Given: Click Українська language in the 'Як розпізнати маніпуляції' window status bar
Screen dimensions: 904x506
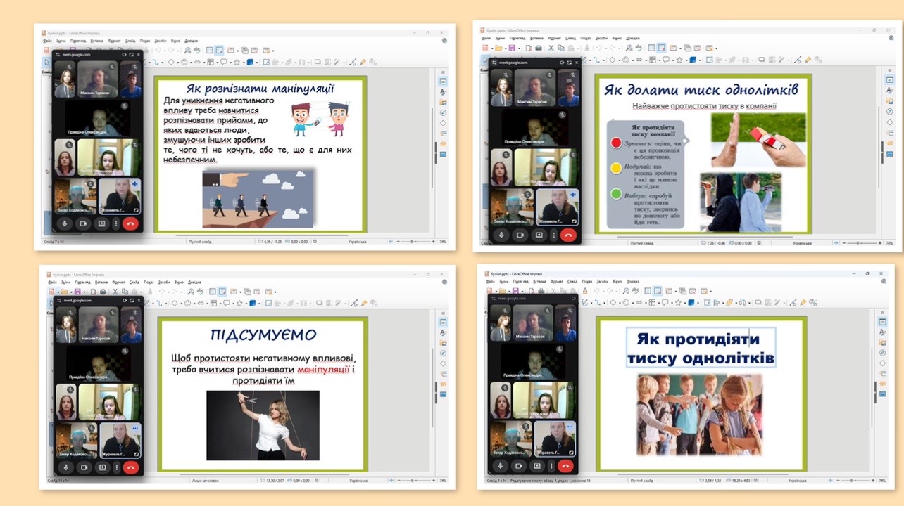Looking at the screenshot, I should [x=357, y=242].
